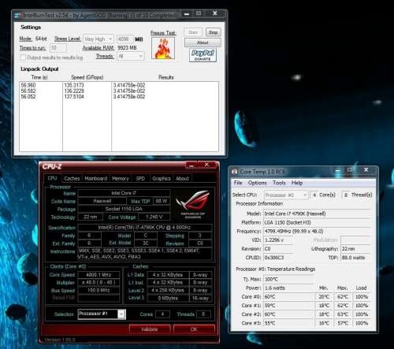The height and width of the screenshot is (349, 394).
Task: Minimize the Core Temp window
Action: pyautogui.click(x=337, y=171)
